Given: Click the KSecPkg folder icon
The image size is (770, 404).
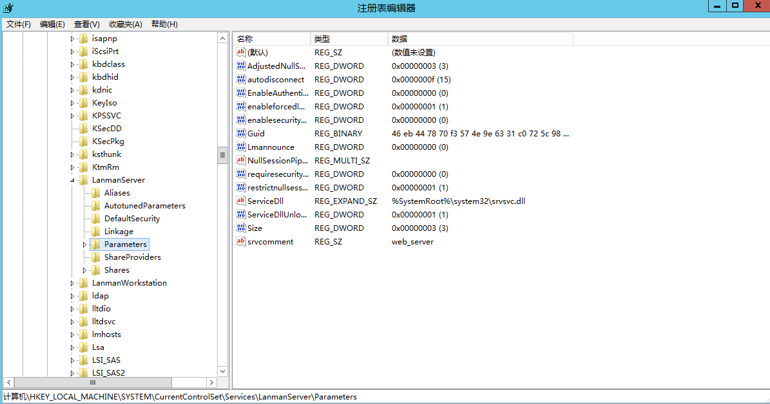Looking at the screenshot, I should [84, 141].
